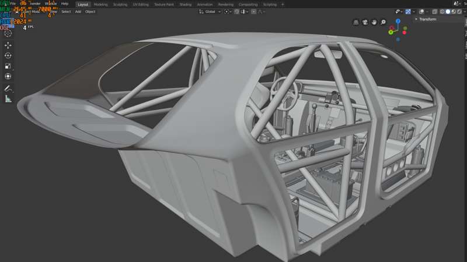Image resolution: width=467 pixels, height=262 pixels.
Task: Select the Measure tool
Action: [8, 99]
